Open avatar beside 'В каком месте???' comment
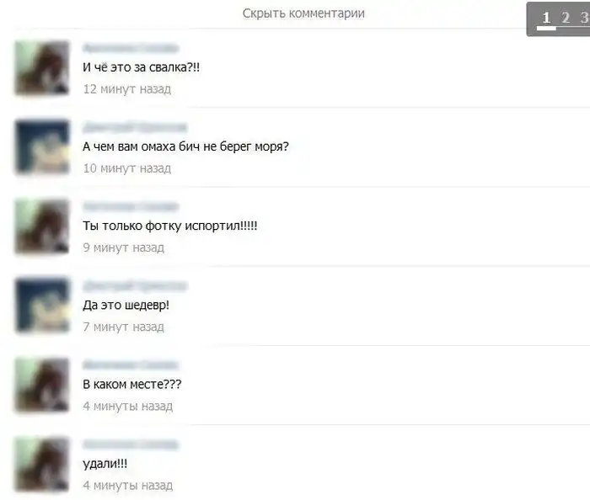 pos(42,385)
